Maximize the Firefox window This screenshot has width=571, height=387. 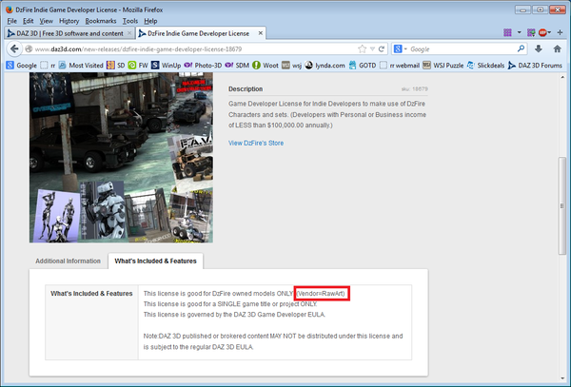540,10
